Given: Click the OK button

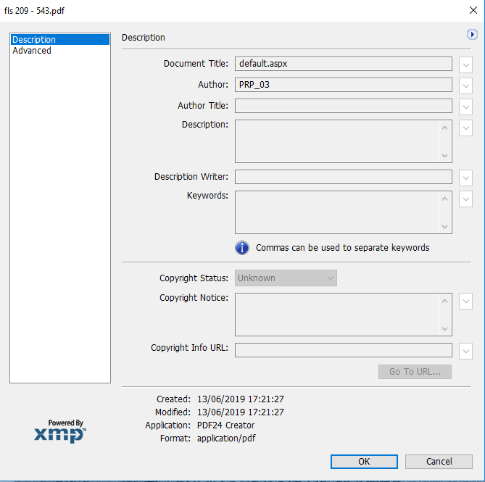Looking at the screenshot, I should 364,461.
